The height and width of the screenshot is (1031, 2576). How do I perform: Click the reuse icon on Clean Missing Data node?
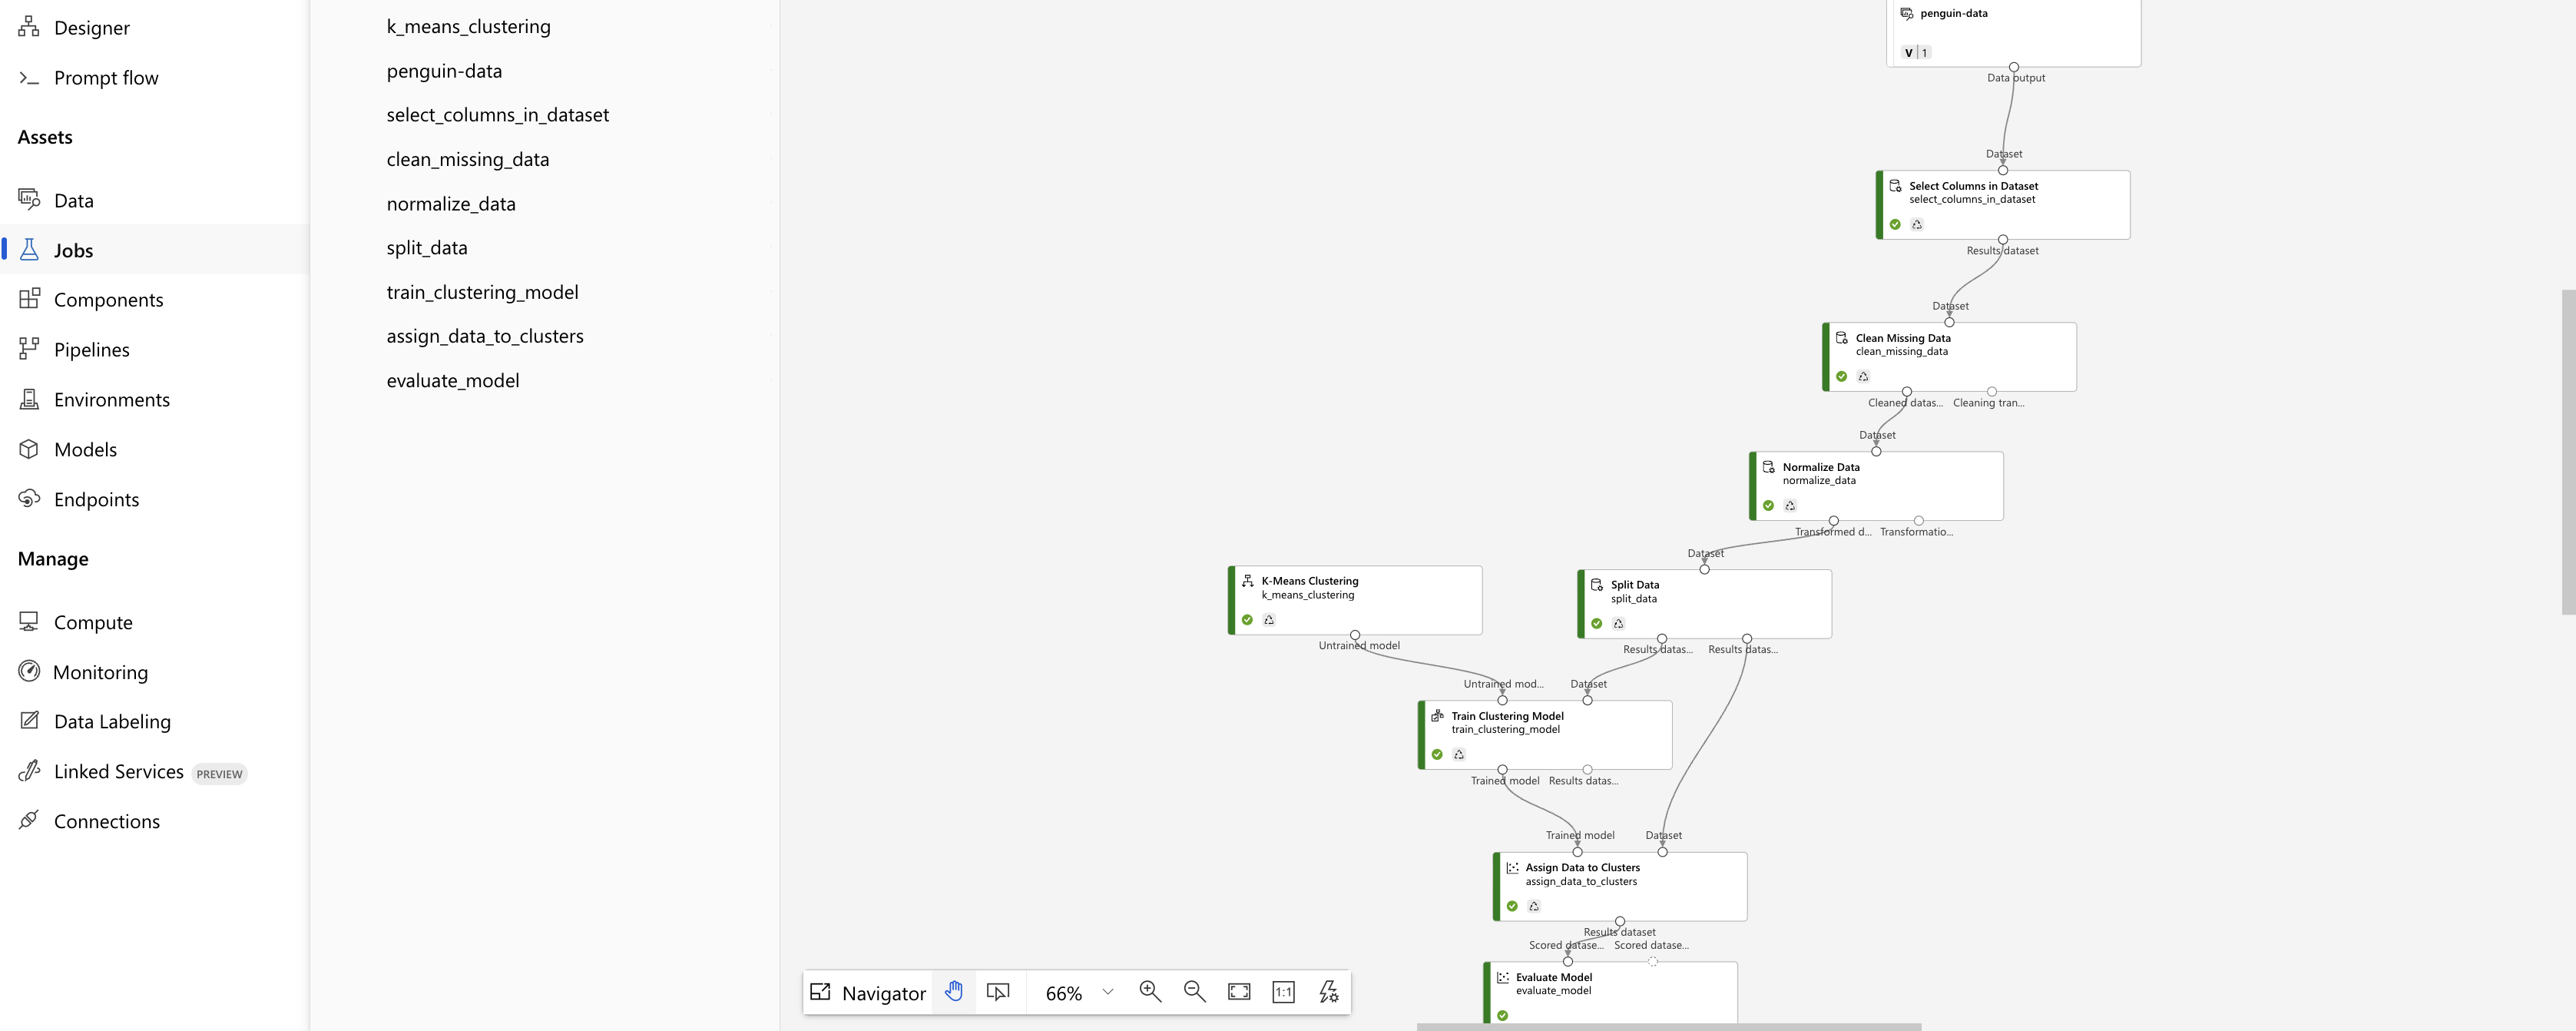(1863, 377)
